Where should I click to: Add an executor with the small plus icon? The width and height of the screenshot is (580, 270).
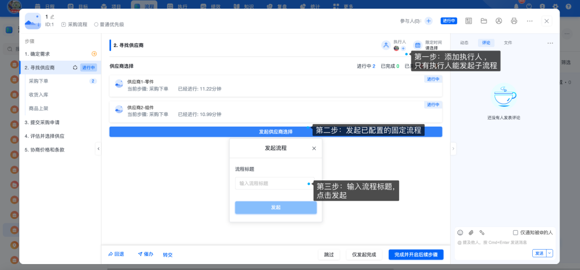(x=403, y=48)
